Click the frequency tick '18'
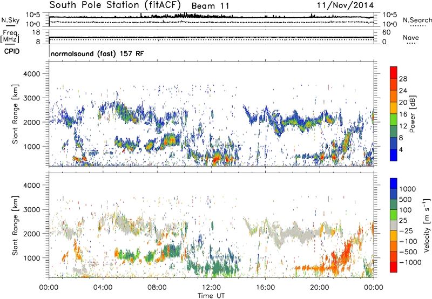The height and width of the screenshot is (299, 432). [x=36, y=32]
